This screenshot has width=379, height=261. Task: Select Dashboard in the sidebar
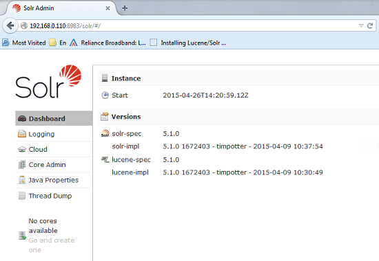(x=54, y=118)
